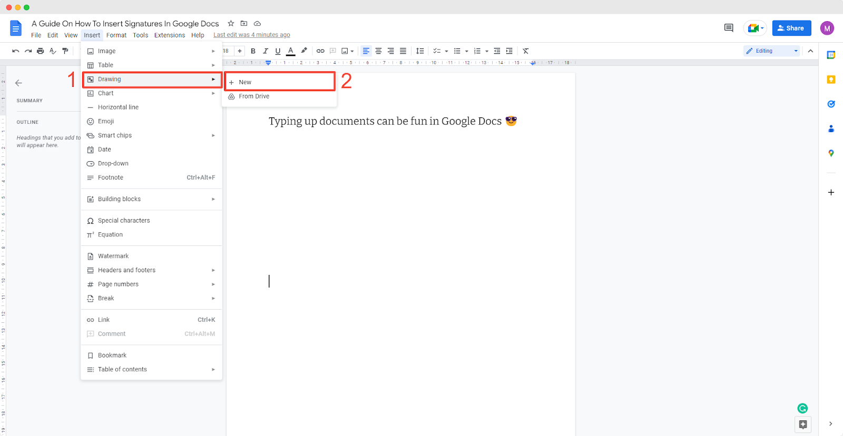This screenshot has height=436, width=843.
Task: Open the account avatar M
Action: click(827, 28)
